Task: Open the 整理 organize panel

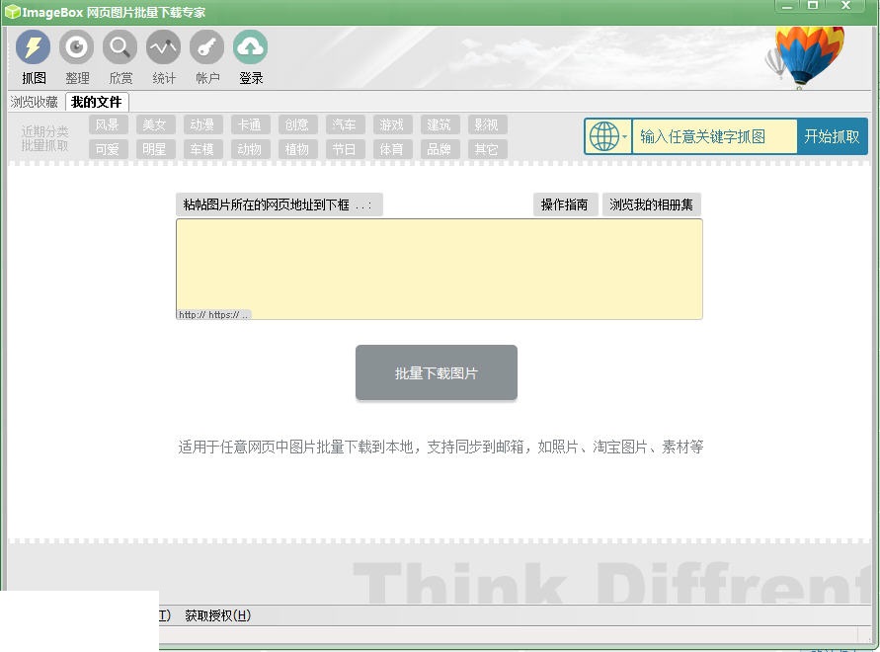Action: click(76, 56)
